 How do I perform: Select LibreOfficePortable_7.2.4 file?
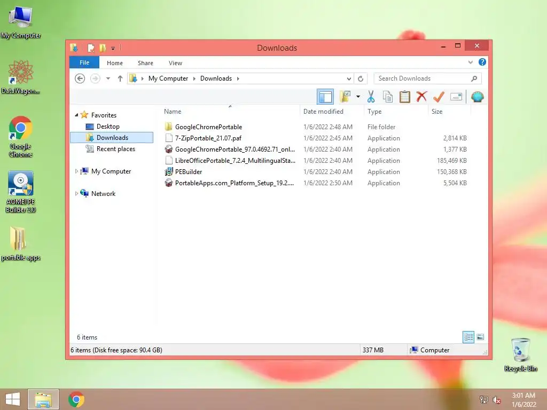tap(235, 160)
